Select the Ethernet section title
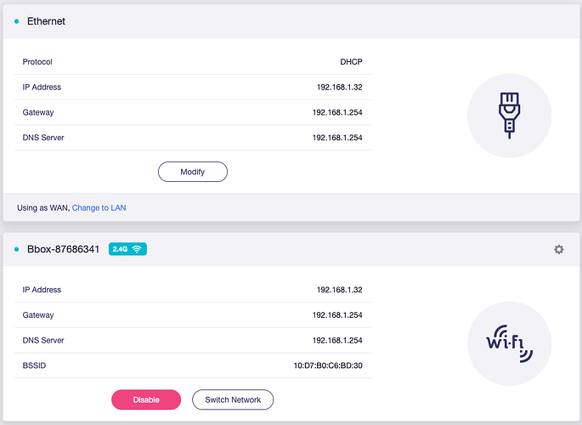Viewport: 582px width, 425px height. pyautogui.click(x=46, y=21)
